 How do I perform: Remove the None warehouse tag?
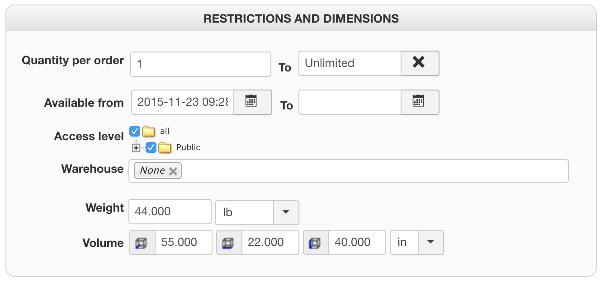(173, 171)
